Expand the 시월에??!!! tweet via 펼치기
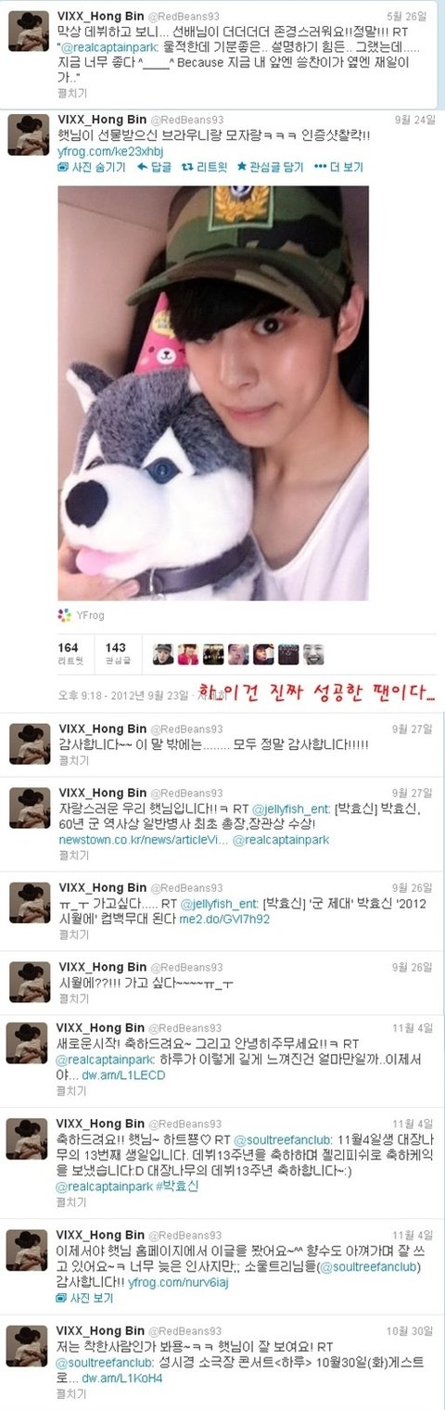This screenshot has height=1410, width=445. tap(73, 1000)
